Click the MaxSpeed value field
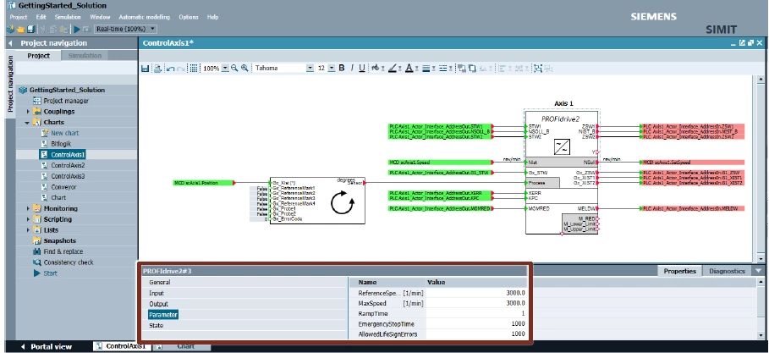 pyautogui.click(x=476, y=303)
